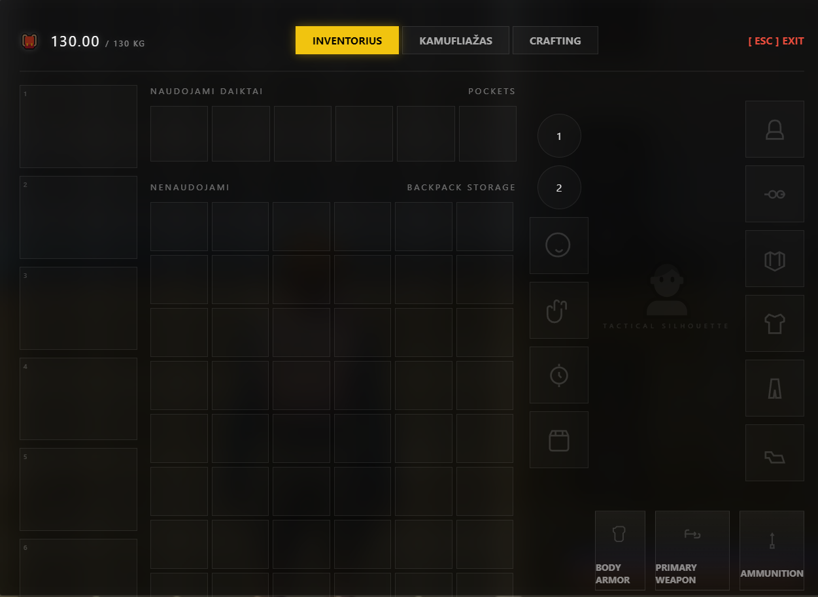Select the vest equipment slot
This screenshot has height=597, width=818.
(x=775, y=259)
